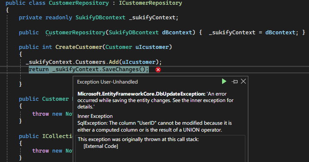Screen dimensions: 309x162
Task: Click 'public ICollecti' method declaration
Action: click(46, 136)
